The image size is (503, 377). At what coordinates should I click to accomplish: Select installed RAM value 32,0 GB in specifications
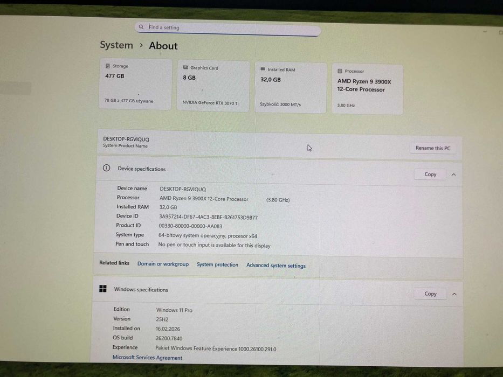(x=168, y=207)
